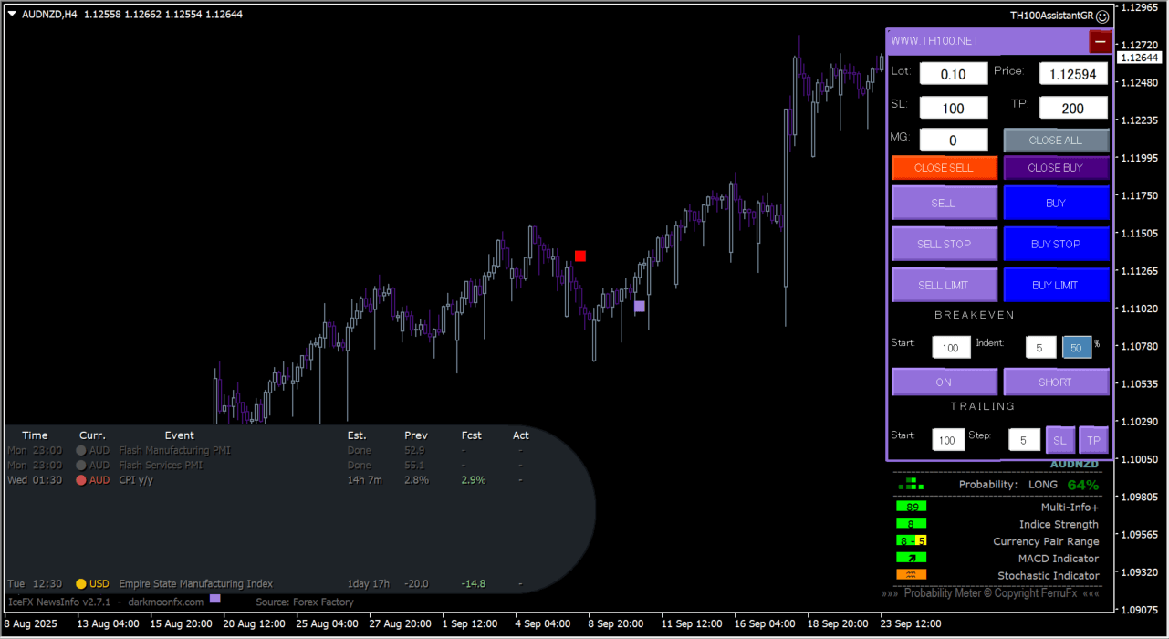Click the orange Stochastic Indicator icon
The width and height of the screenshot is (1169, 639).
click(911, 575)
